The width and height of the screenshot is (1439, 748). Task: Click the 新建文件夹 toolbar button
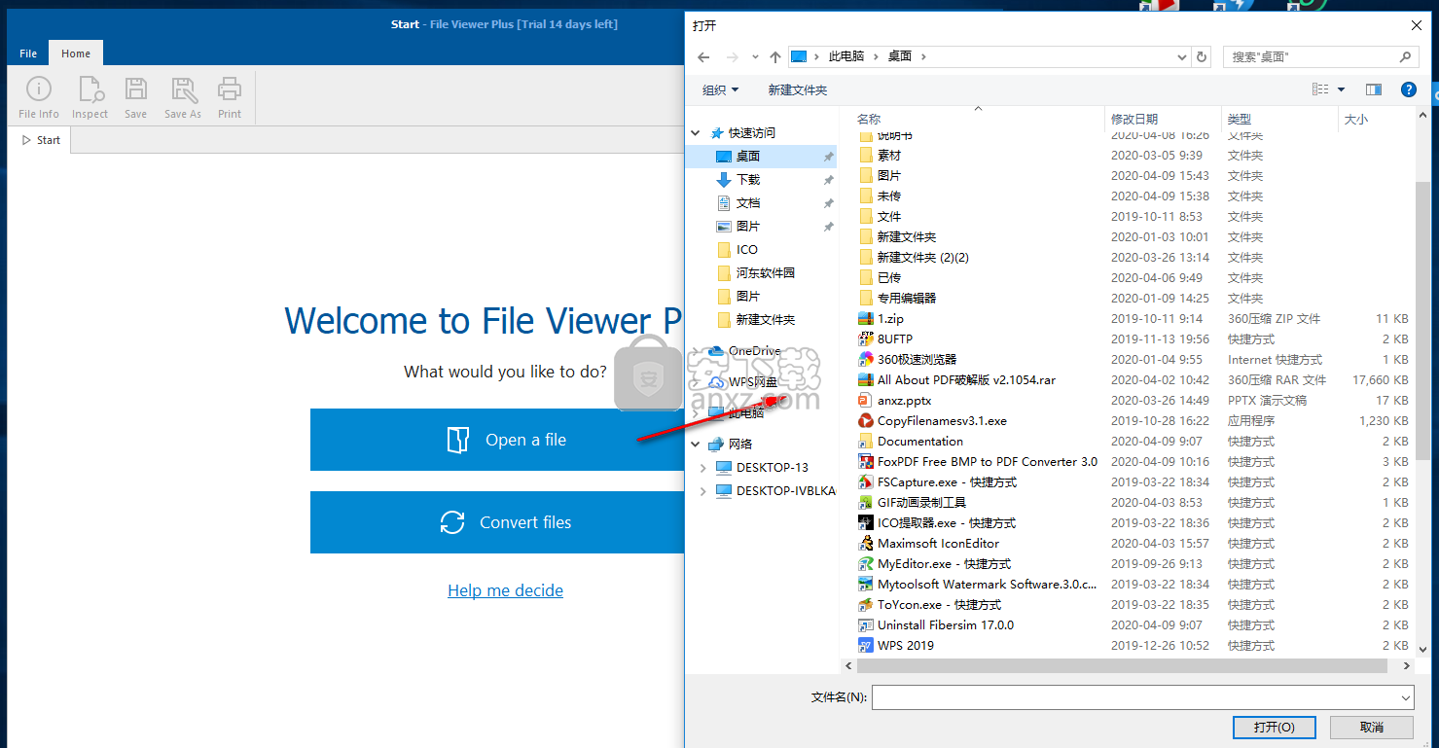point(797,89)
